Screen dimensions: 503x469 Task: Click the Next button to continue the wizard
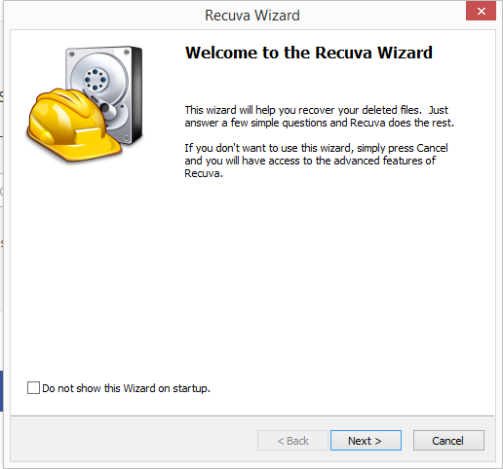coord(366,441)
